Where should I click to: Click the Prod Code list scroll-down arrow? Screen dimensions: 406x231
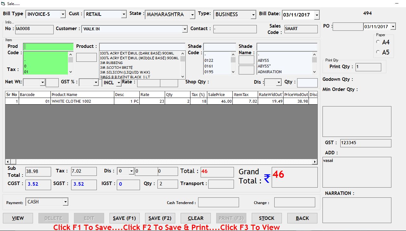coord(70,72)
